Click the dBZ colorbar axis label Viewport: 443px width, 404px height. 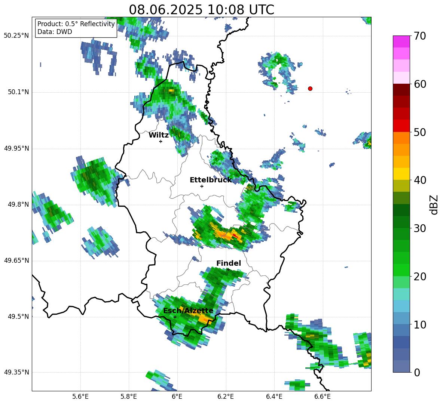[433, 204]
